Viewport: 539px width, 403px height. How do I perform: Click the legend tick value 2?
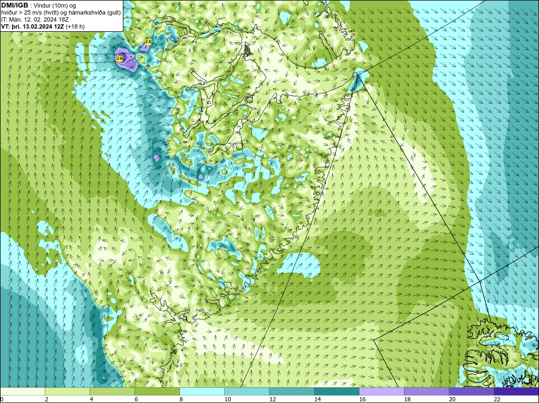(46, 399)
